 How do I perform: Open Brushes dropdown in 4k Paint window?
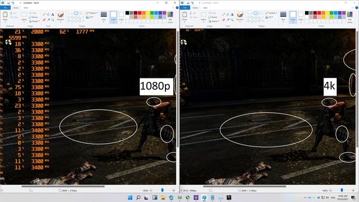[x=240, y=21]
